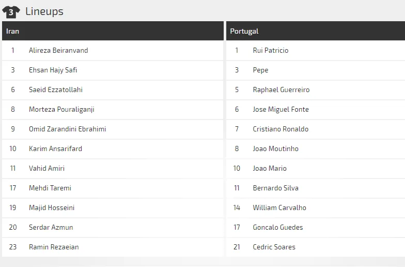Select Serdar Azmun in the lineup

point(51,227)
